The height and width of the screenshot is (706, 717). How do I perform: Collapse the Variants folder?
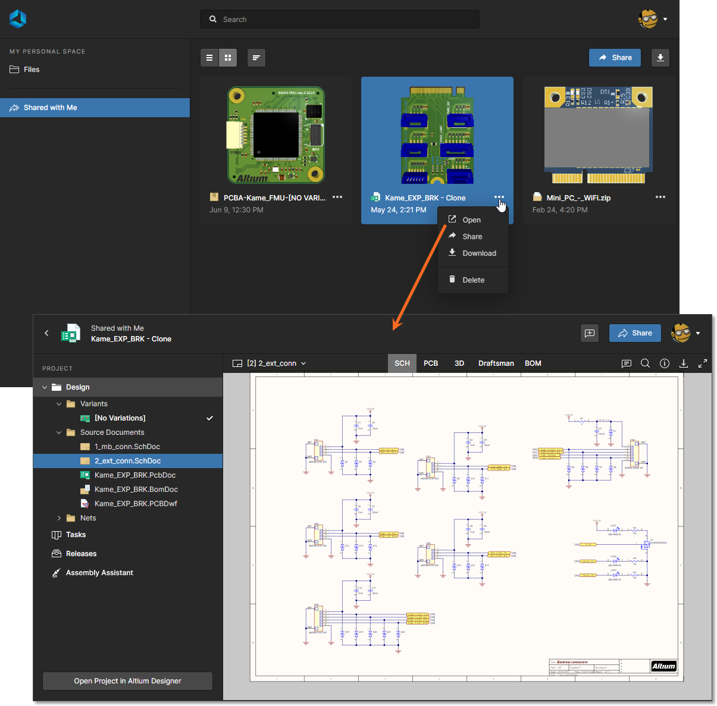coord(59,404)
